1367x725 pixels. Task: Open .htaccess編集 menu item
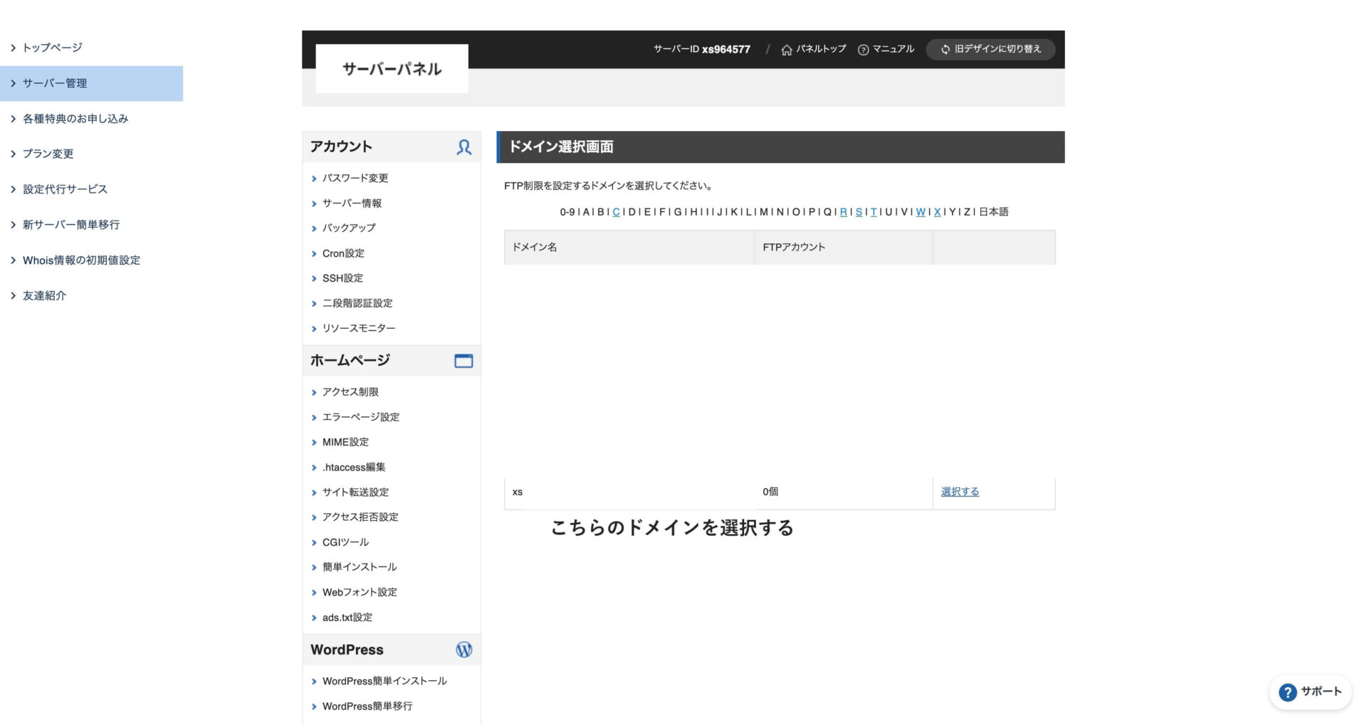(354, 467)
